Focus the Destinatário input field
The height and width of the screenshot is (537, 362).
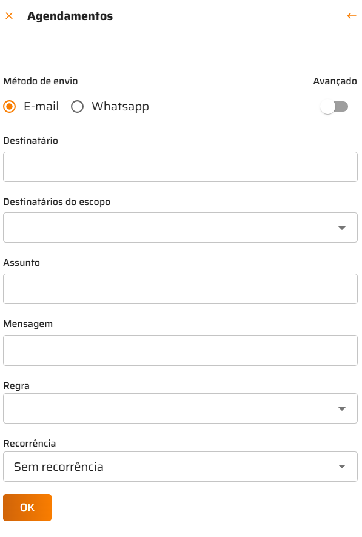pos(180,167)
